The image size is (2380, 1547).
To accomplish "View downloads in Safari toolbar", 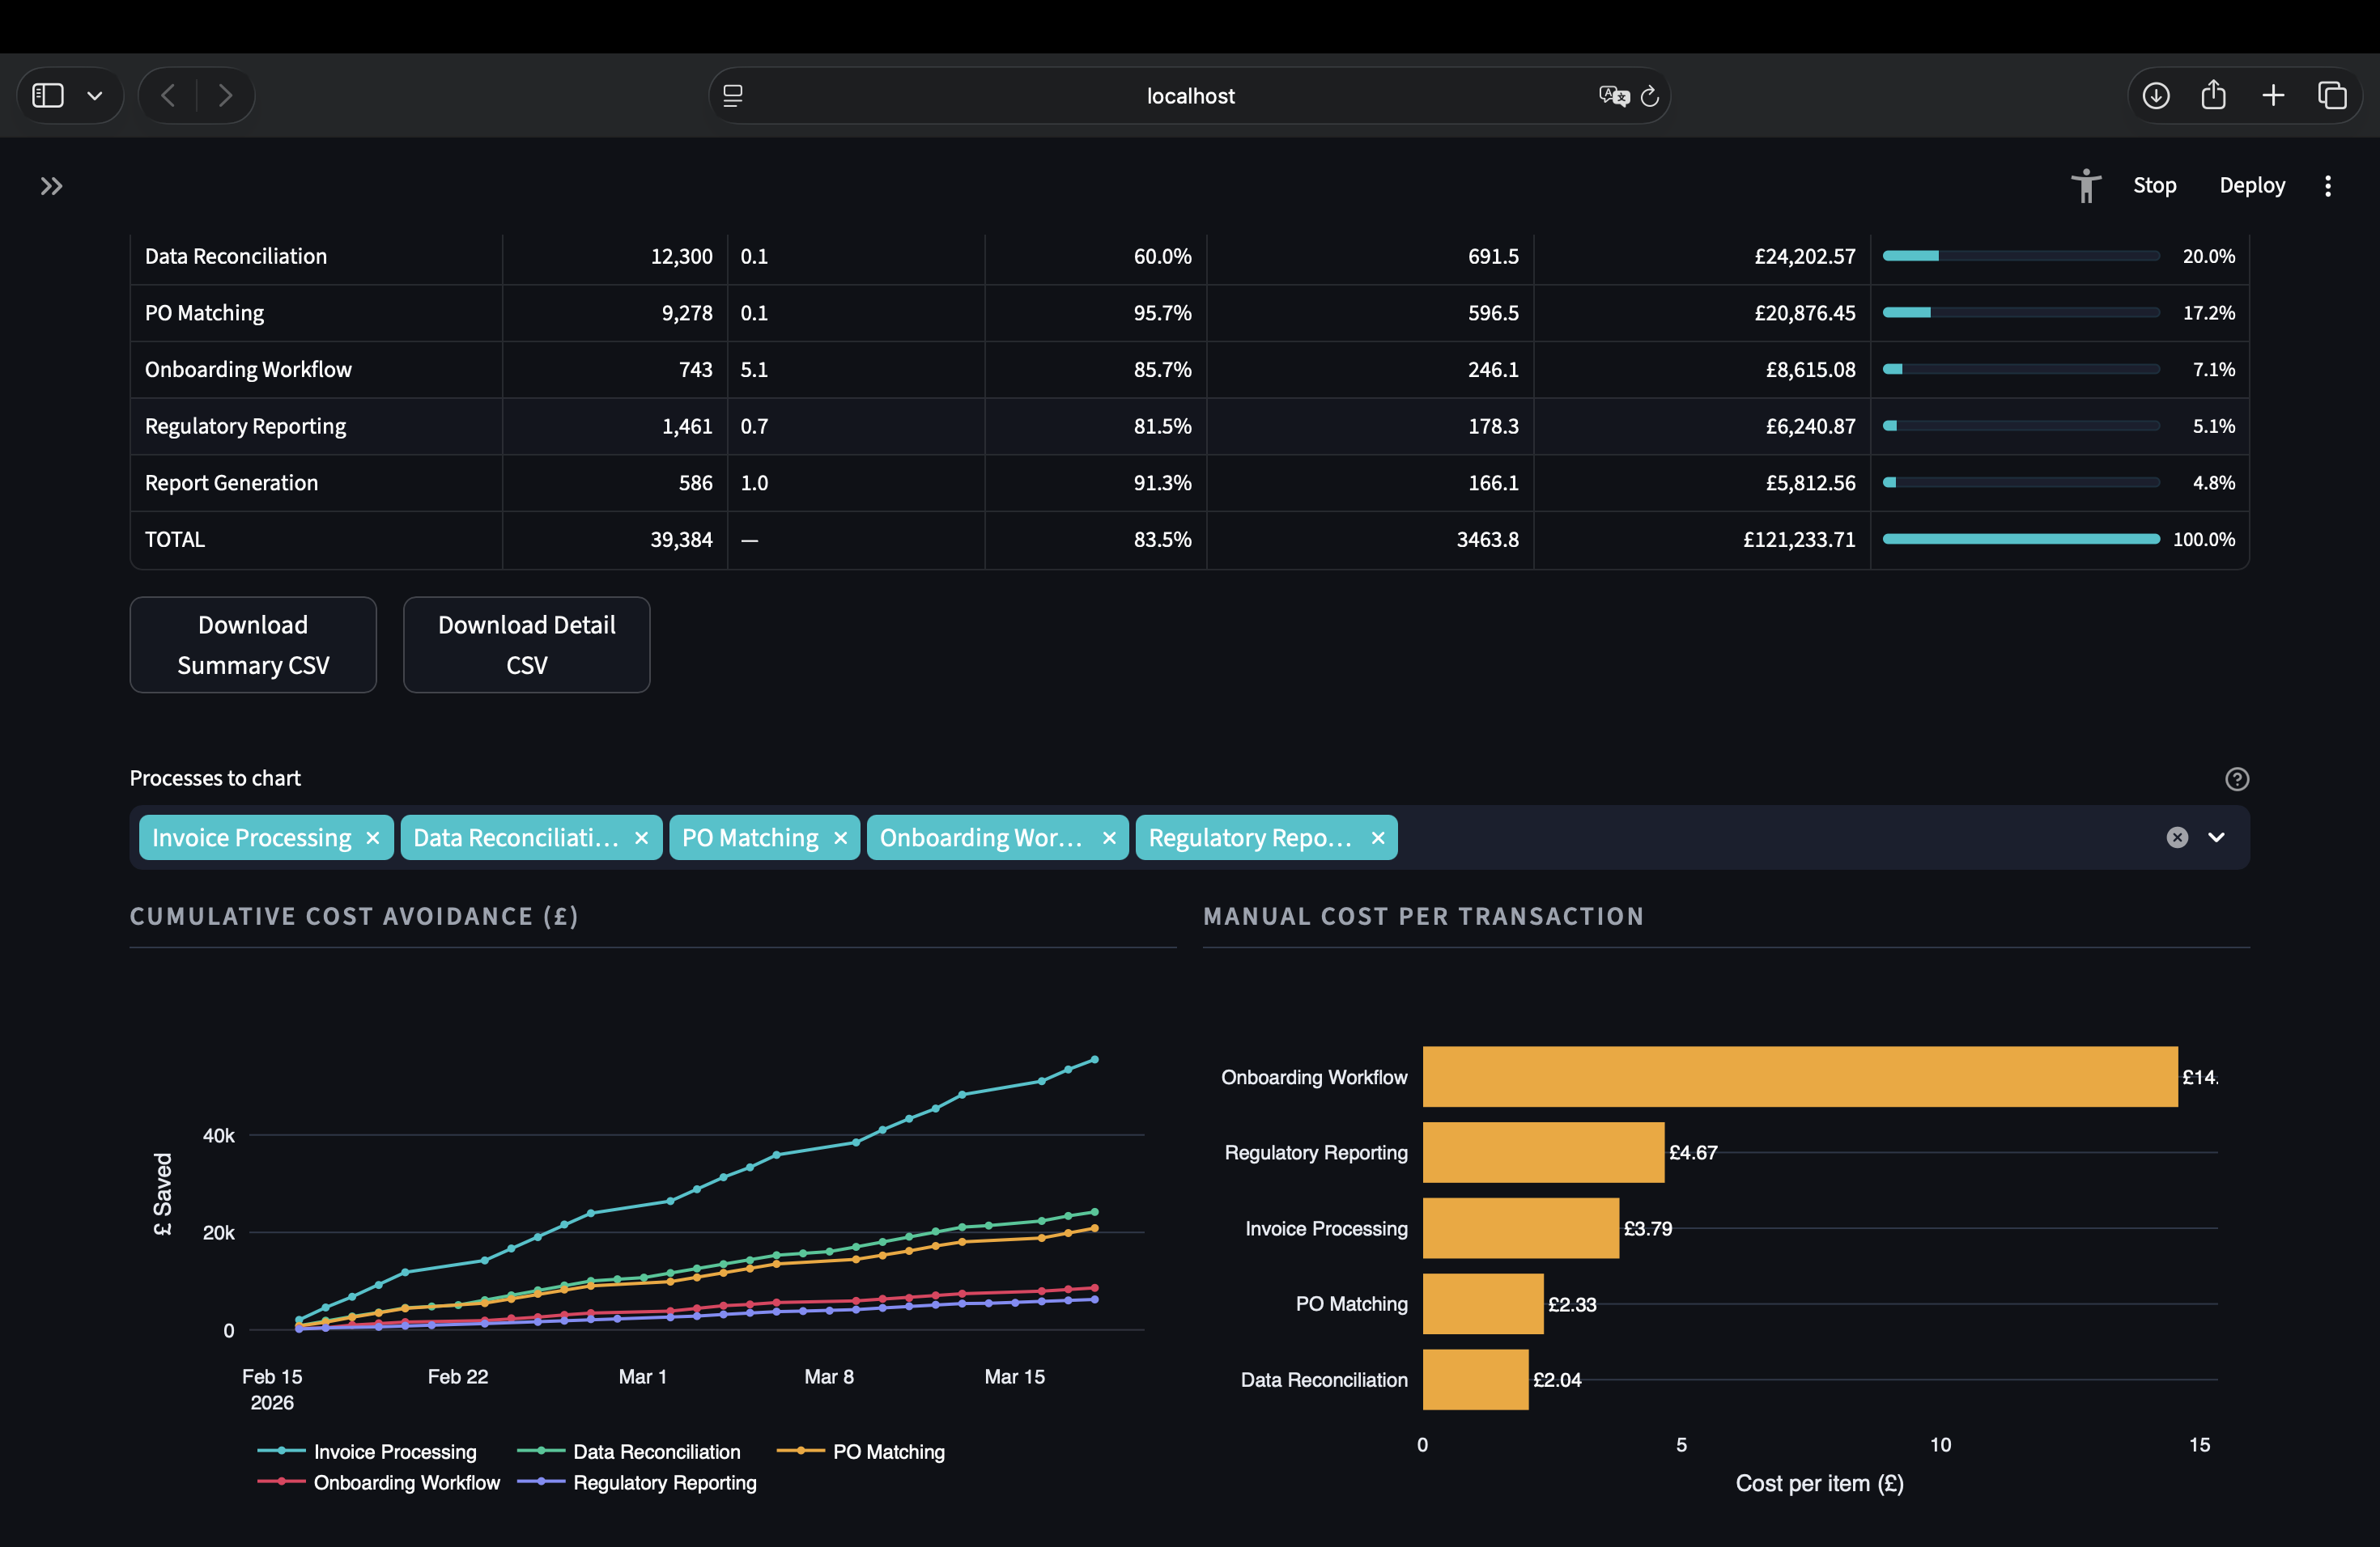I will [2156, 95].
